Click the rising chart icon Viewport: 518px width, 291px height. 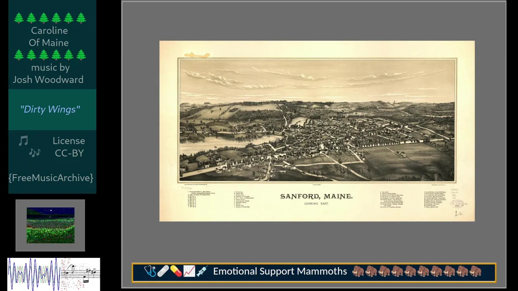coord(189,271)
